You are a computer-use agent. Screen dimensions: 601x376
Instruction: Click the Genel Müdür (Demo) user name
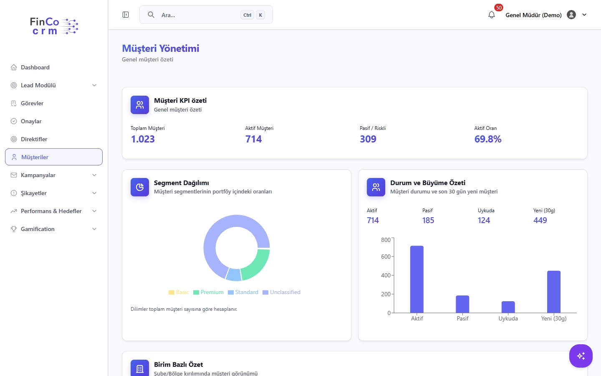click(533, 15)
